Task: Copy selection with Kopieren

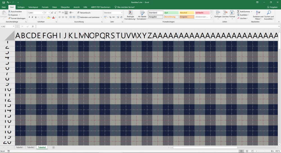Action: click(13, 15)
